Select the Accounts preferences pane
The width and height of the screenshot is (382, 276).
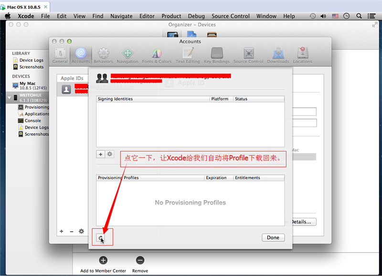click(x=81, y=56)
